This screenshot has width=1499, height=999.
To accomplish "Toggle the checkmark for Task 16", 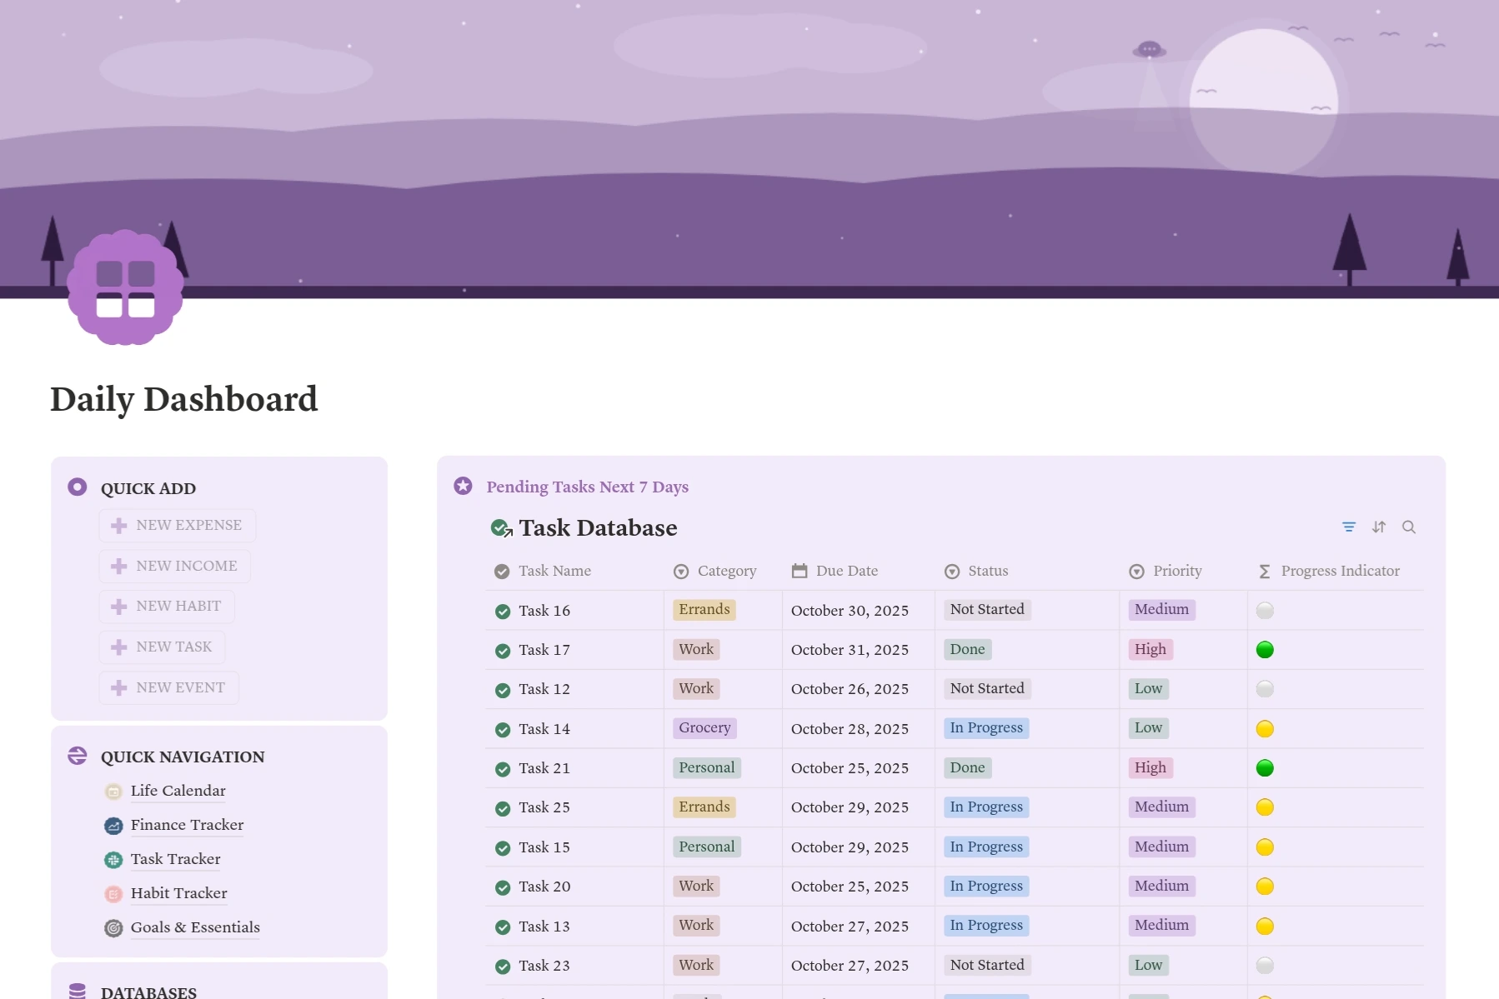I will [x=503, y=611].
